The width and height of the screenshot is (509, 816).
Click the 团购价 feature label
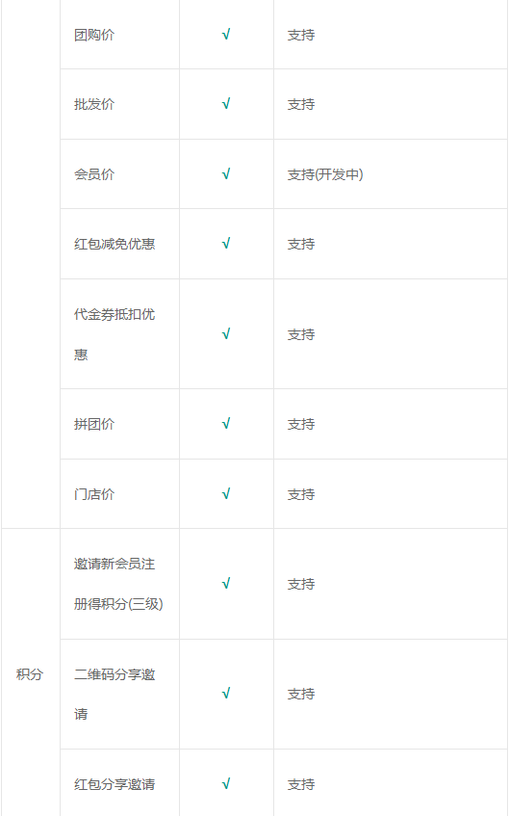point(94,35)
